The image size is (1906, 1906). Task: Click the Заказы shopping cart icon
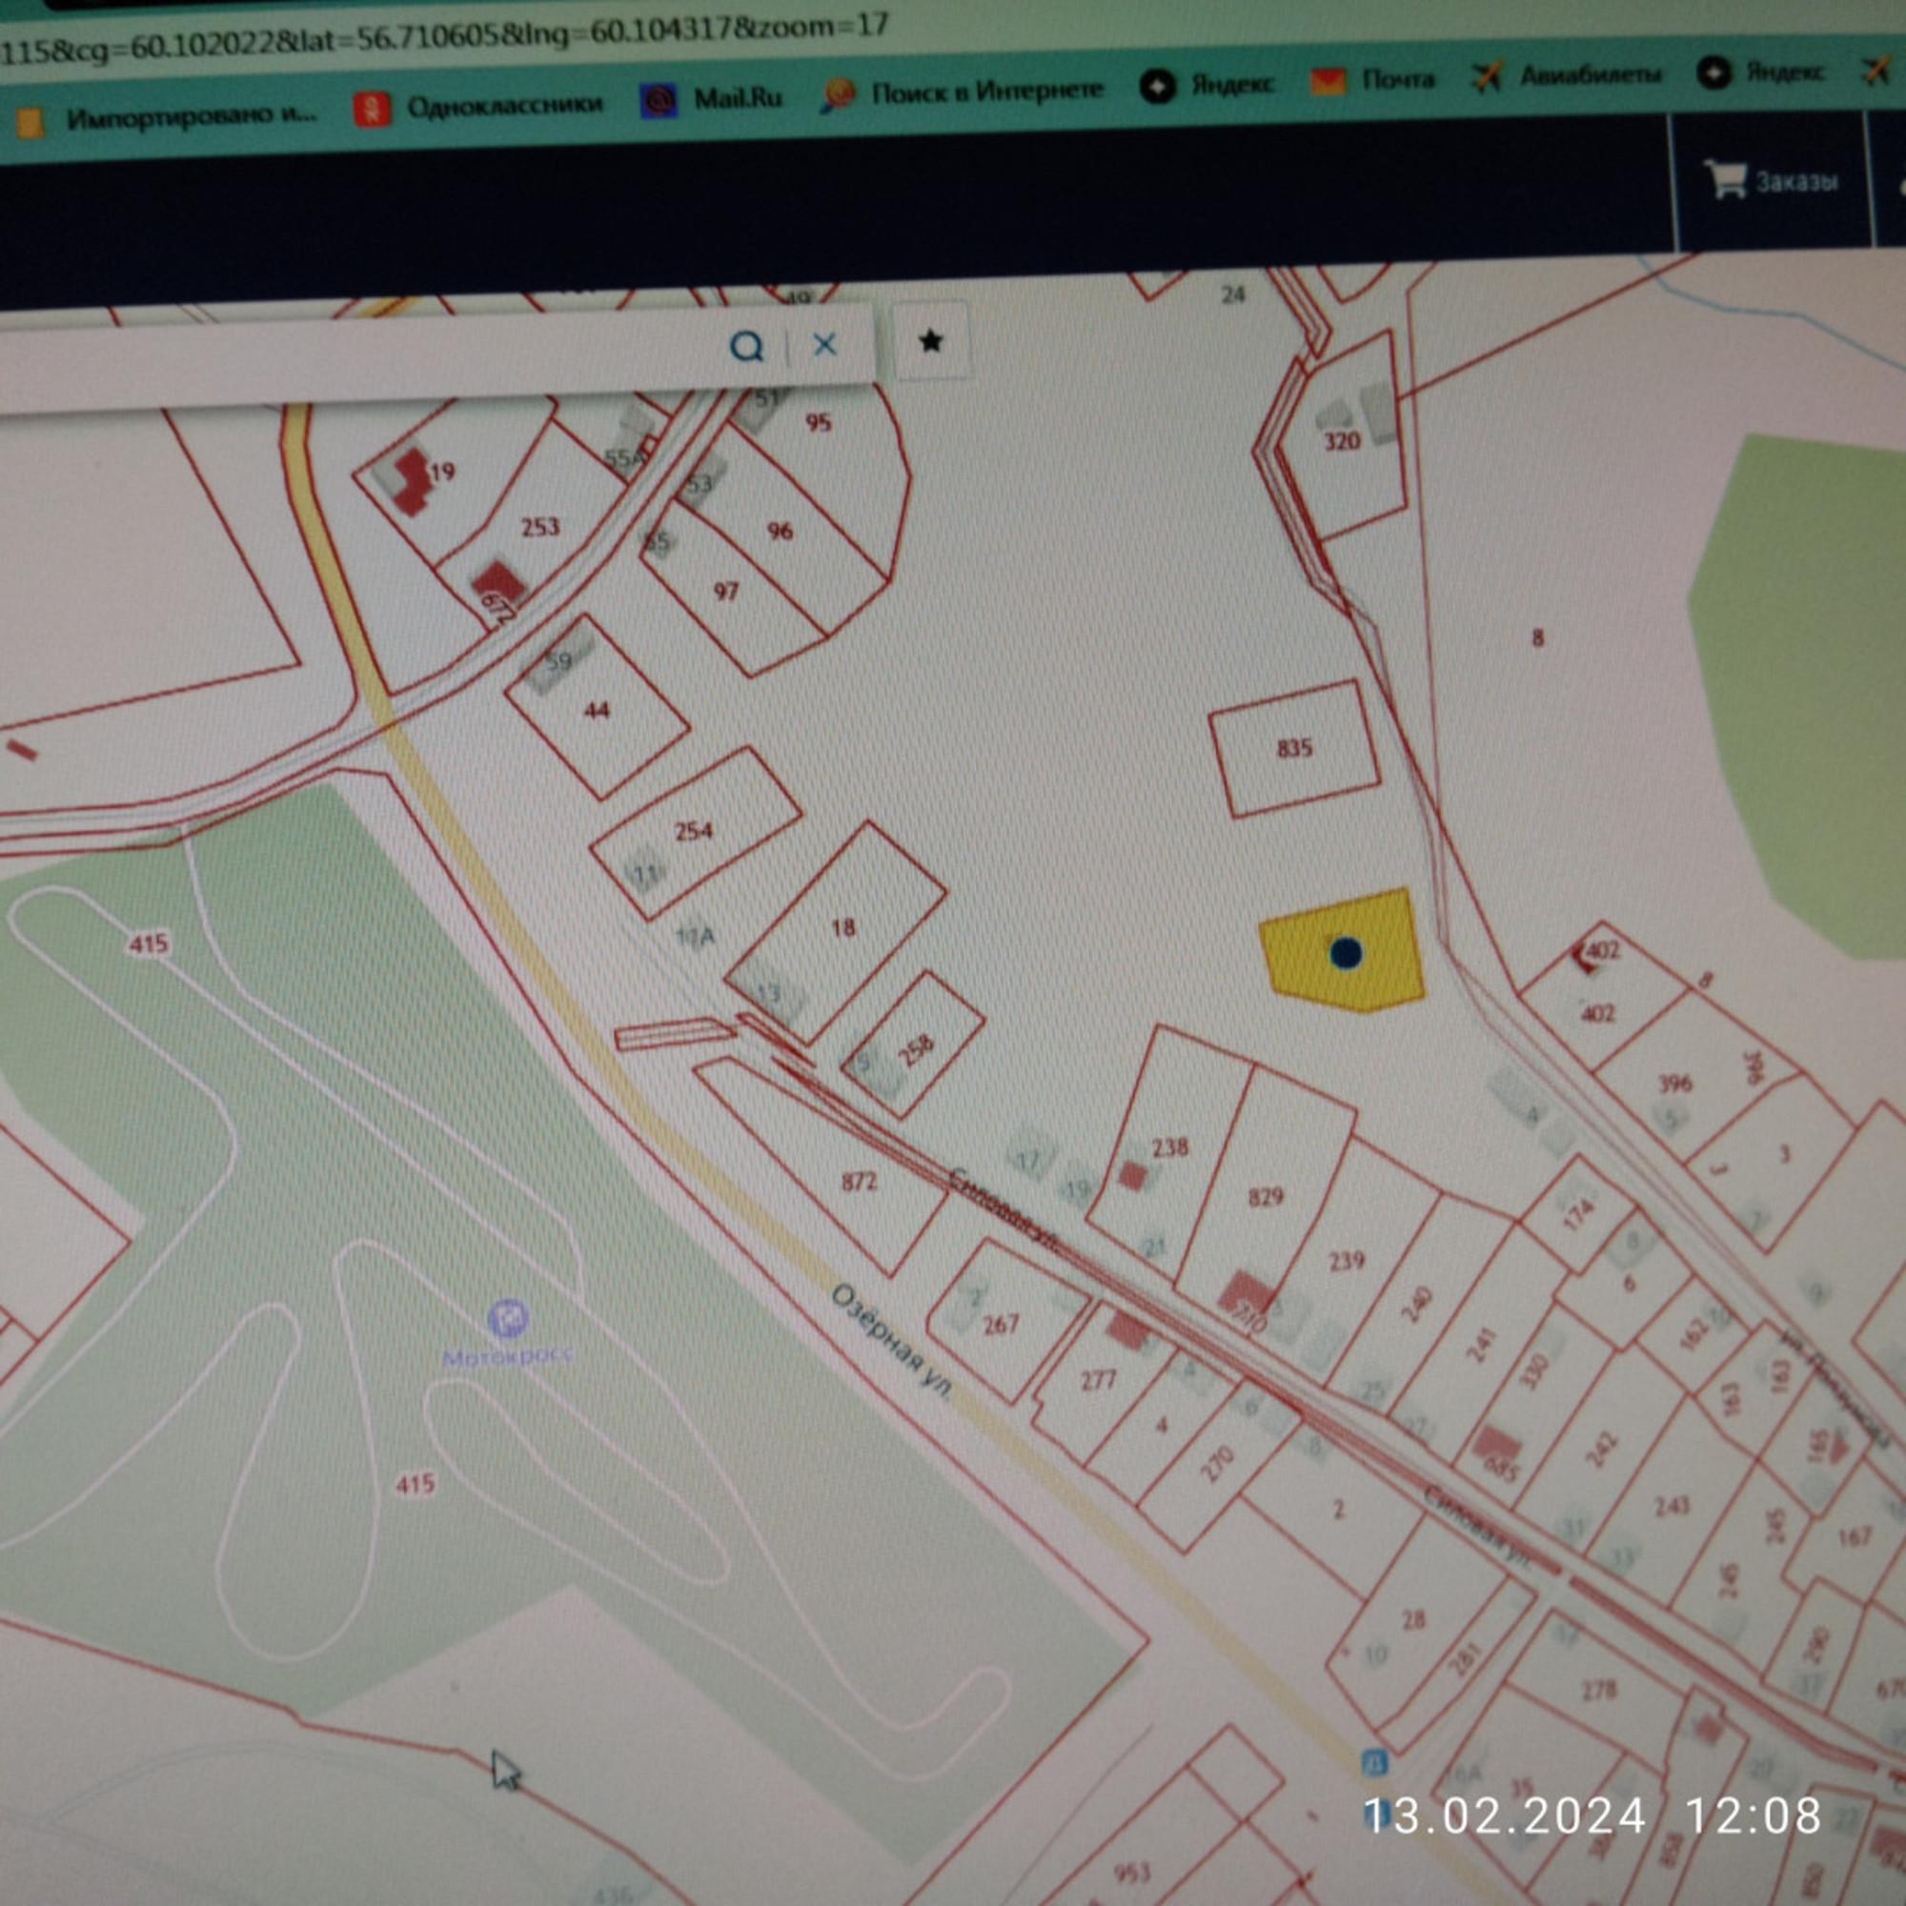coord(1726,178)
